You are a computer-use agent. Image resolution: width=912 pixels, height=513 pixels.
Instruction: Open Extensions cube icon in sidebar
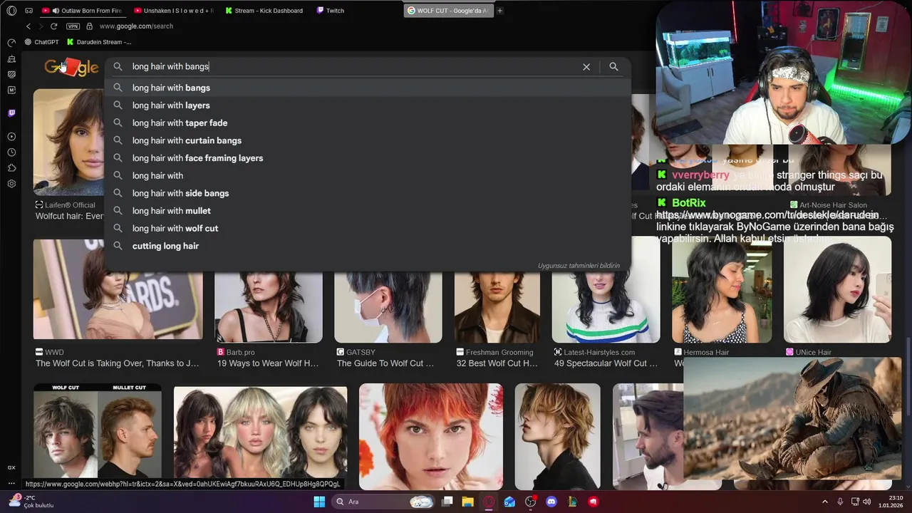pyautogui.click(x=11, y=168)
